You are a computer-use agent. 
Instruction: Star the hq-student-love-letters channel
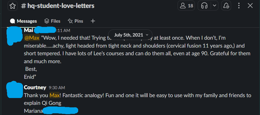[x=12, y=6]
